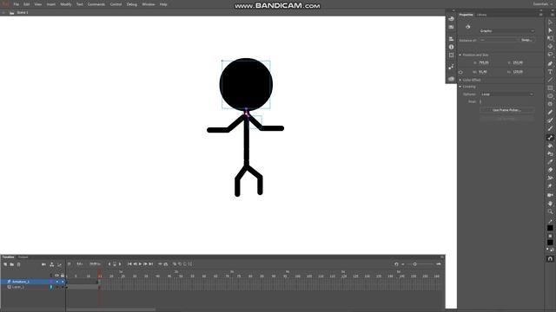Open the Window menu
Image resolution: width=556 pixels, height=312 pixels.
[149, 4]
